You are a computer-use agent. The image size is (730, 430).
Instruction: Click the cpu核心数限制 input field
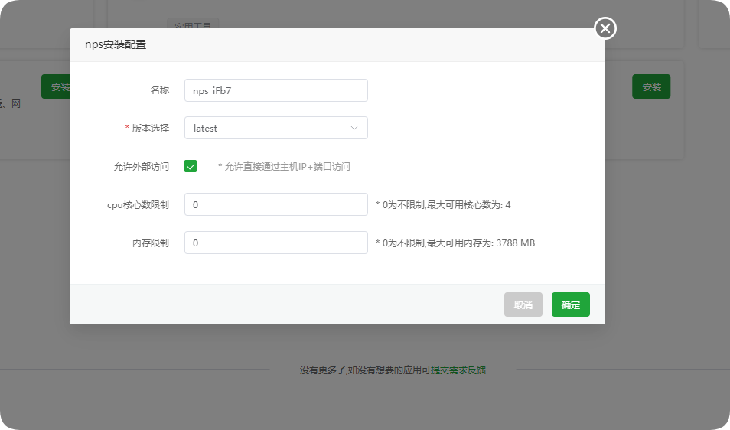click(x=276, y=204)
